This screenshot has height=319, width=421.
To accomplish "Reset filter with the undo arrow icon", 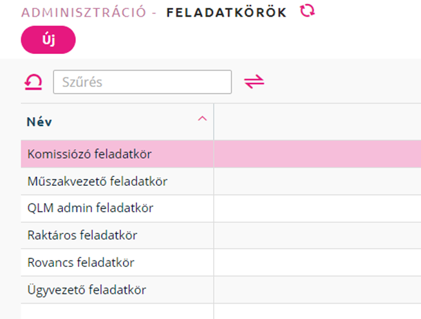I will pyautogui.click(x=33, y=82).
